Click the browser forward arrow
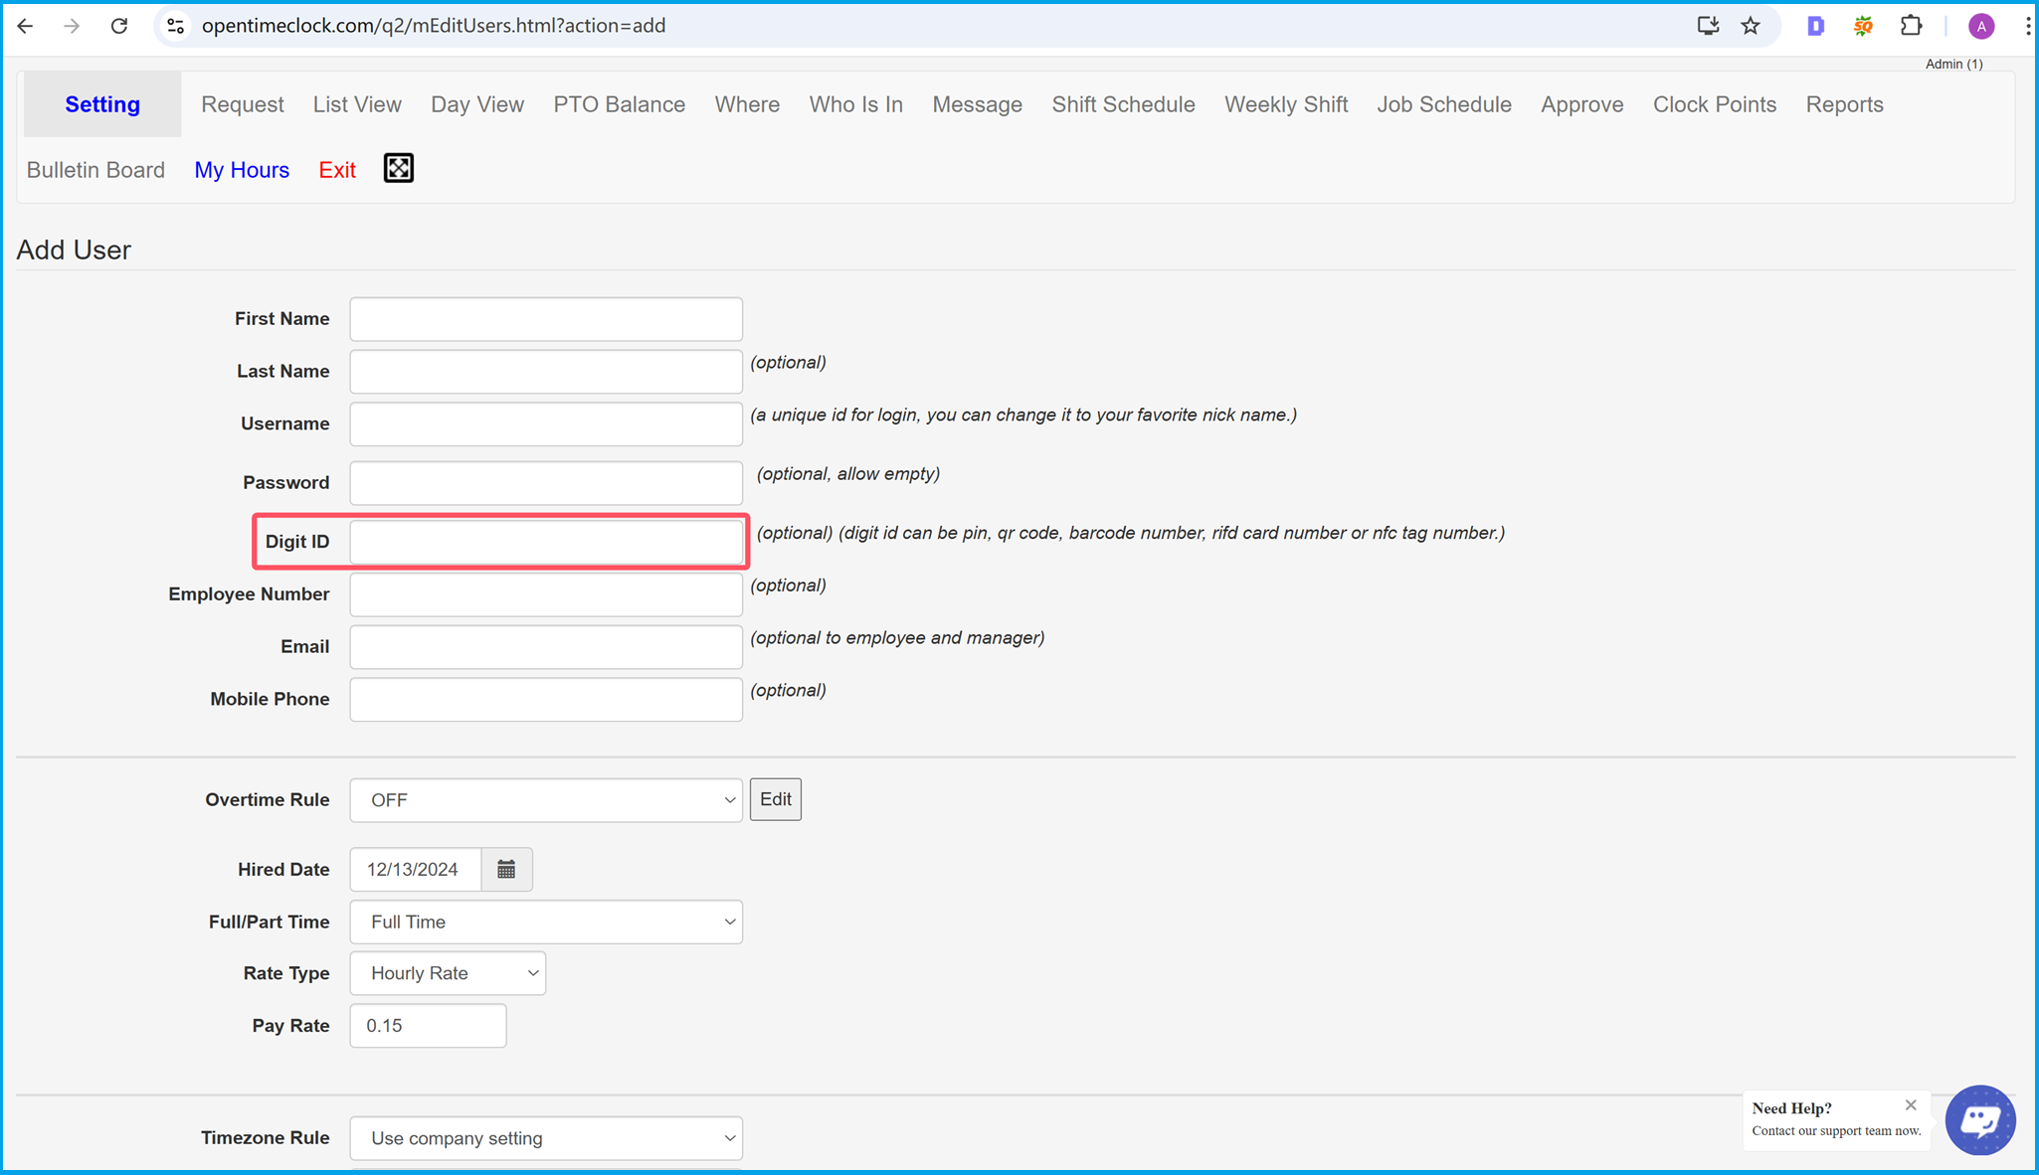 coord(72,26)
